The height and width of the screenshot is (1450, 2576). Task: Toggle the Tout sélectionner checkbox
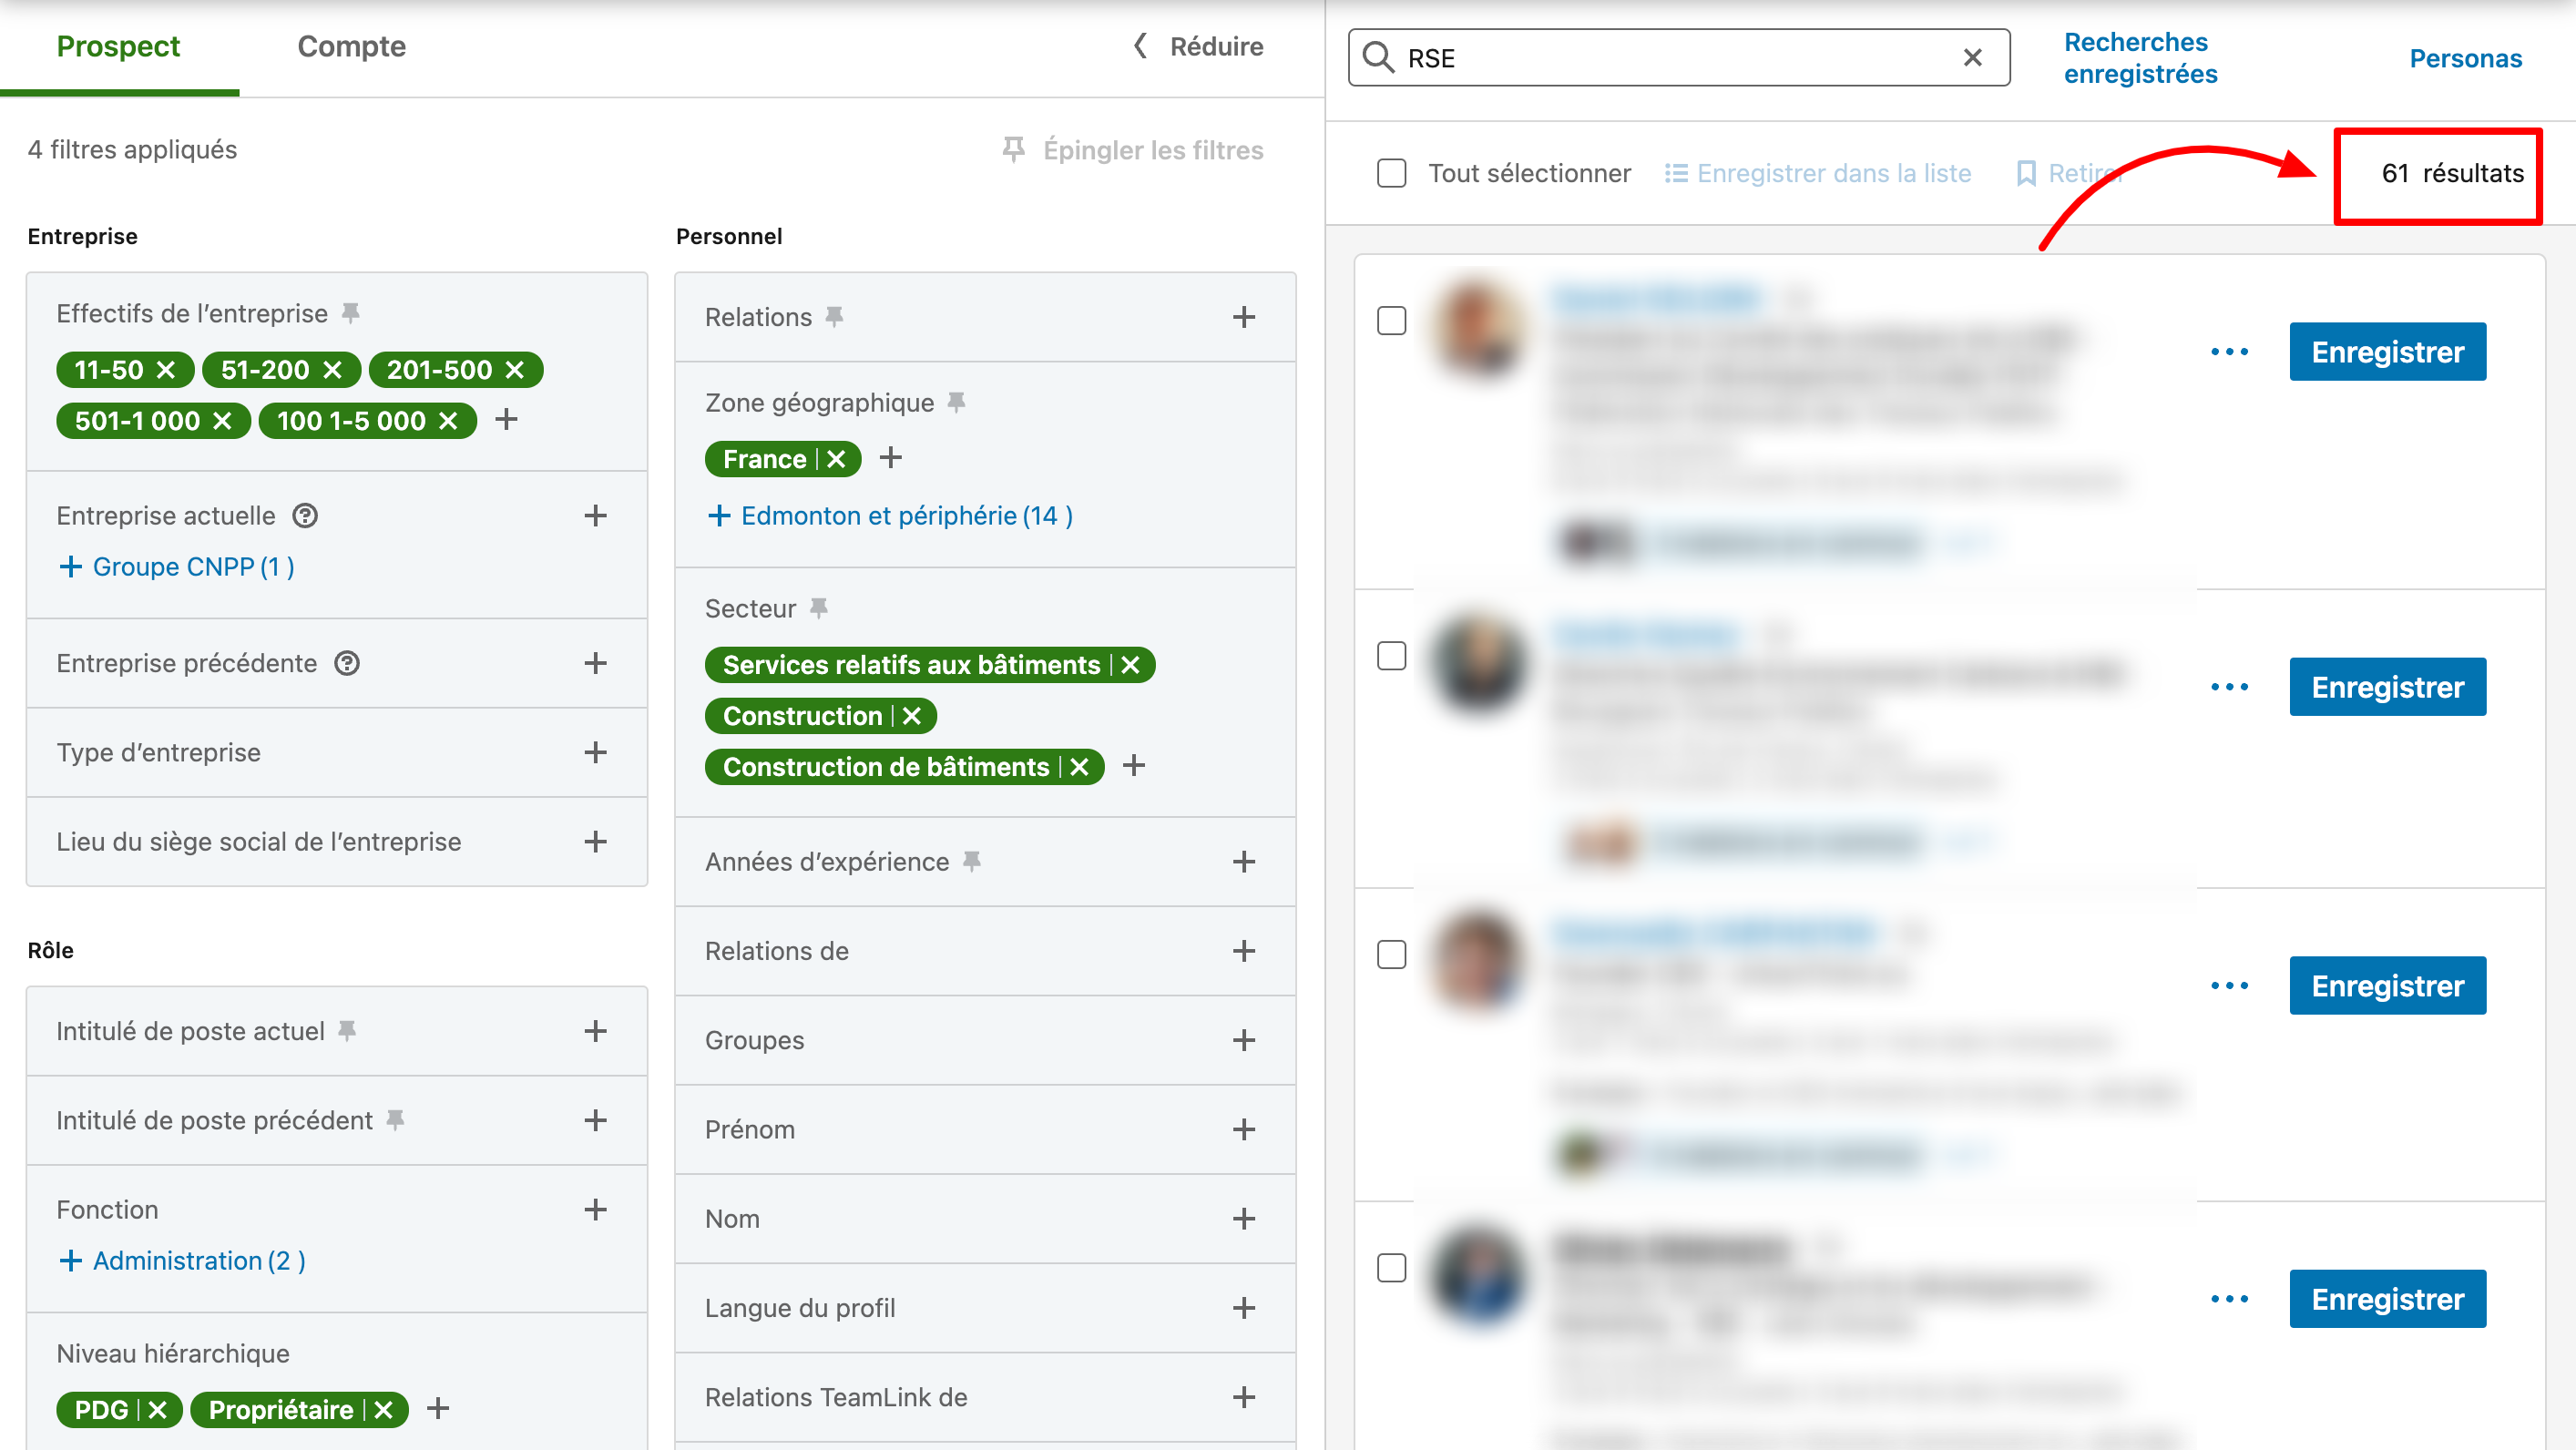coord(1395,171)
